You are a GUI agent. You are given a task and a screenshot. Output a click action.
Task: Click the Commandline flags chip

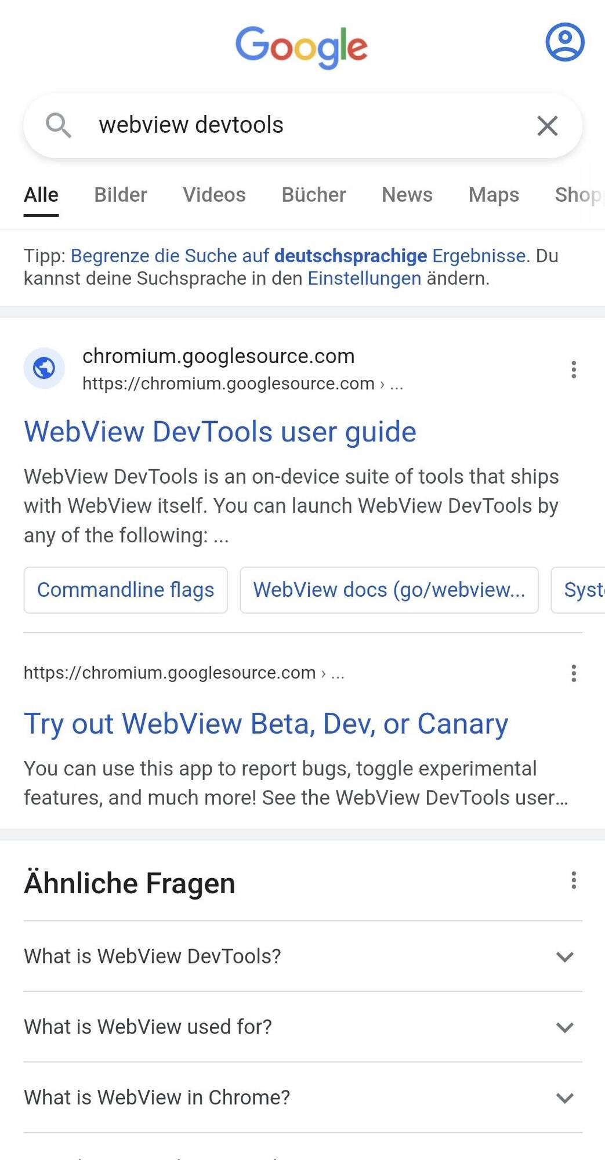(x=125, y=590)
